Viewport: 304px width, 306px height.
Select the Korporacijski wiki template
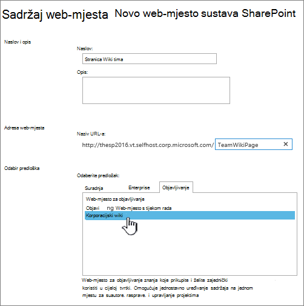tap(190, 215)
